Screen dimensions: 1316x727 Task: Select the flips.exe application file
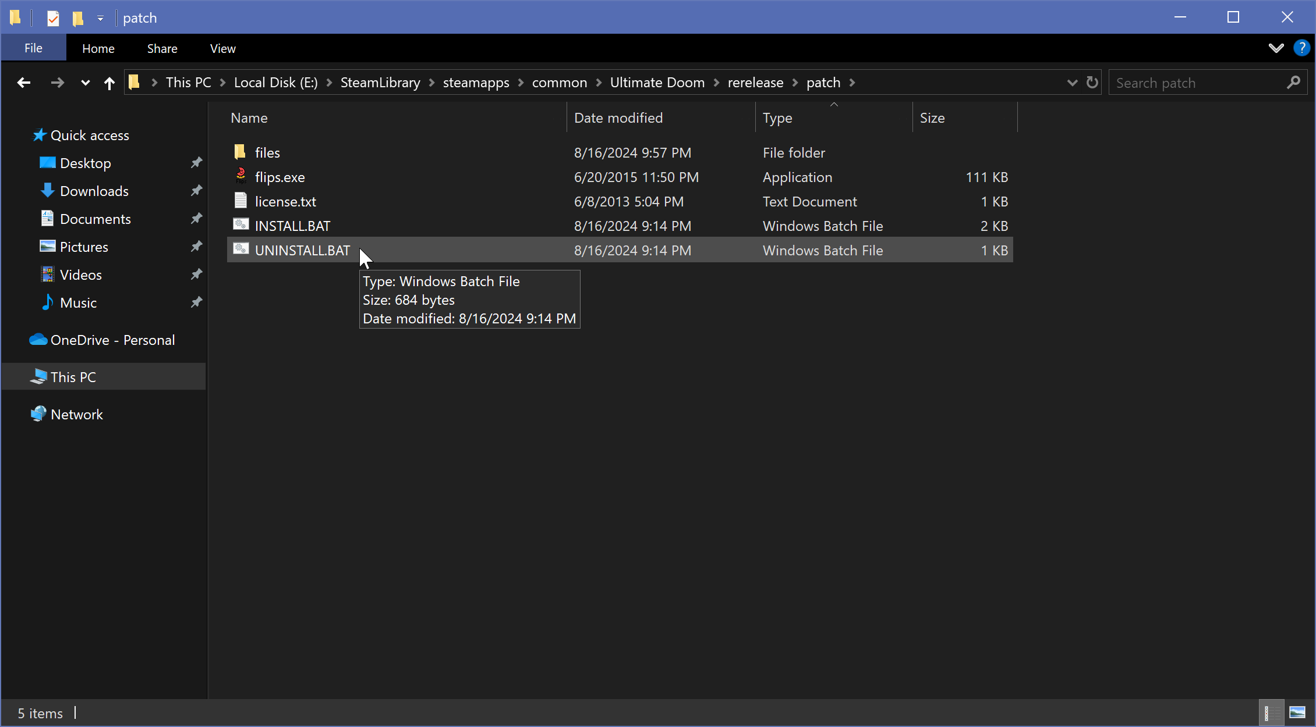(x=280, y=177)
